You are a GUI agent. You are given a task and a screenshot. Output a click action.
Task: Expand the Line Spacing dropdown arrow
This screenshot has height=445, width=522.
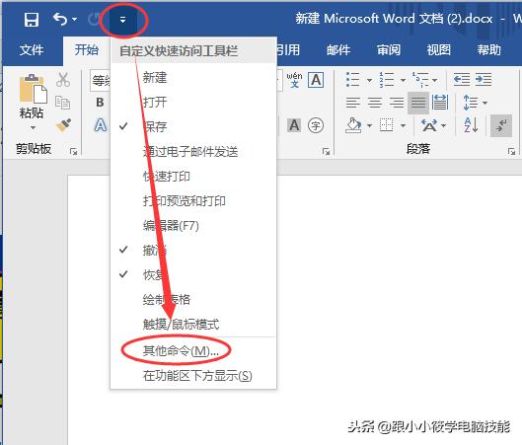pyautogui.click(x=485, y=103)
